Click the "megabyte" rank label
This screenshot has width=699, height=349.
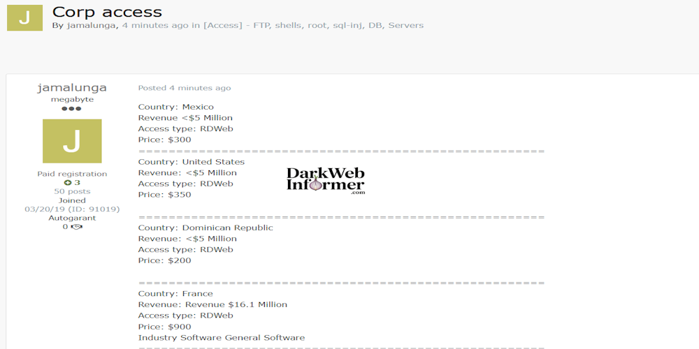point(72,99)
